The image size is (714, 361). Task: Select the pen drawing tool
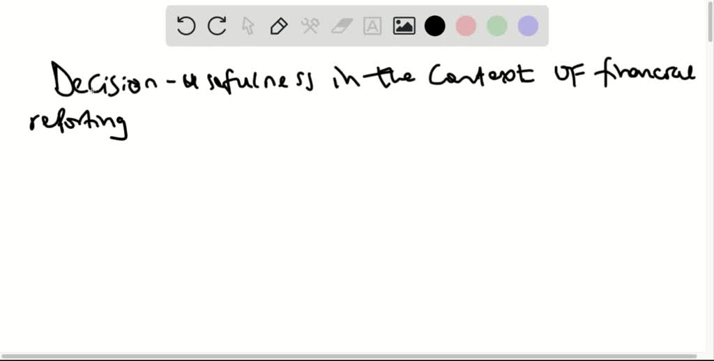tap(279, 26)
